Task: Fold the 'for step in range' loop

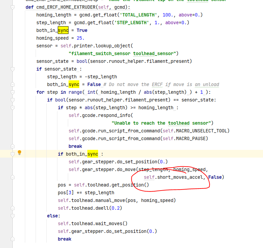Action: [12, 92]
